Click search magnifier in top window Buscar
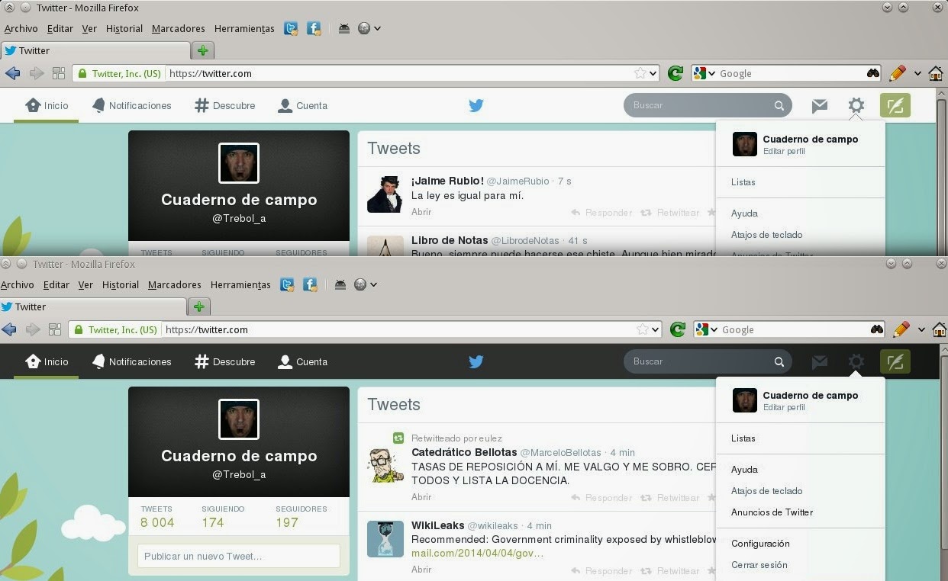The image size is (948, 581). click(x=779, y=105)
